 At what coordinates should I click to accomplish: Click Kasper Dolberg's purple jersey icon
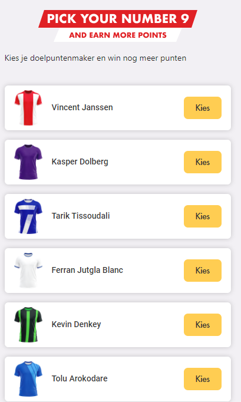[28, 162]
